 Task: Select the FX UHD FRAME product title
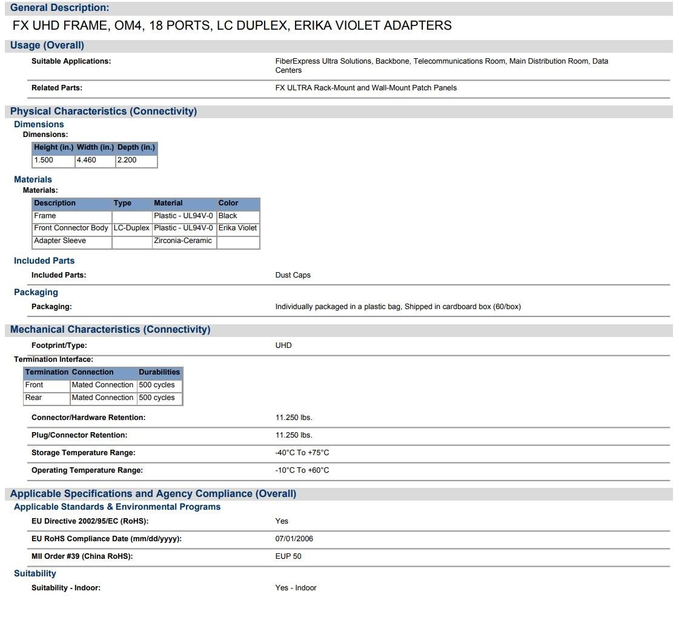232,25
